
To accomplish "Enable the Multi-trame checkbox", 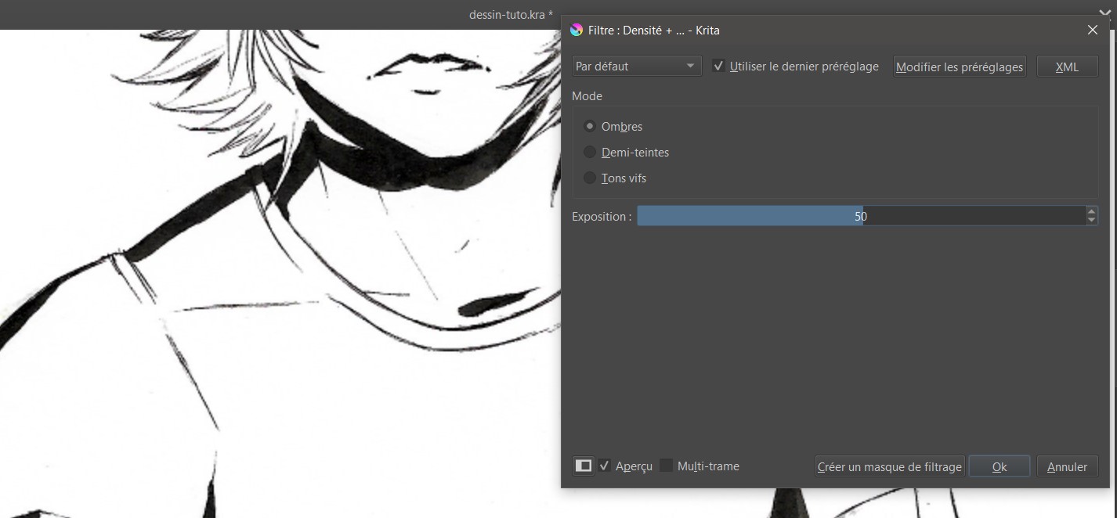I will (666, 466).
